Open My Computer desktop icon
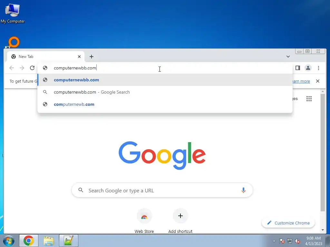Image resolution: width=330 pixels, height=247 pixels. click(13, 13)
